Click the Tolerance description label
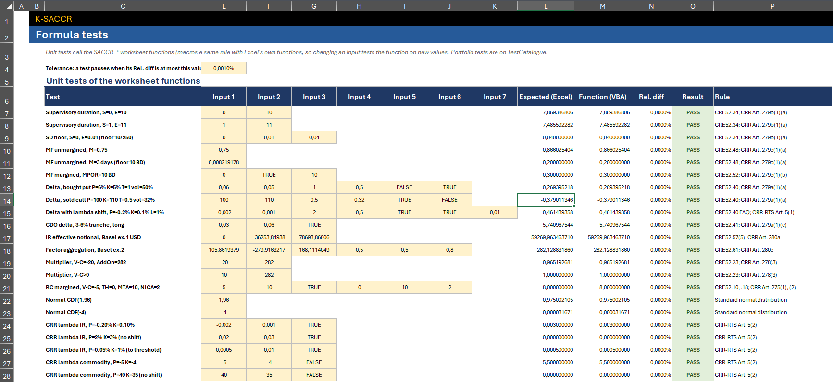The height and width of the screenshot is (382, 833). tap(123, 68)
